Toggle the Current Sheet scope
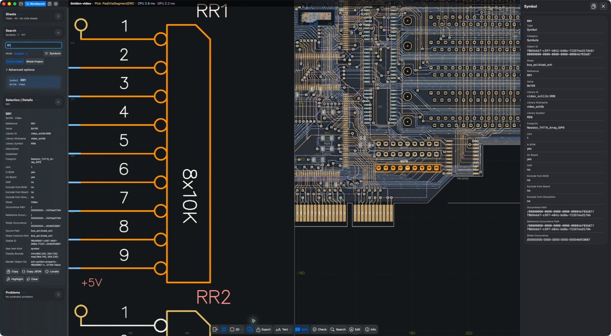This screenshot has height=336, width=611. click(x=14, y=62)
